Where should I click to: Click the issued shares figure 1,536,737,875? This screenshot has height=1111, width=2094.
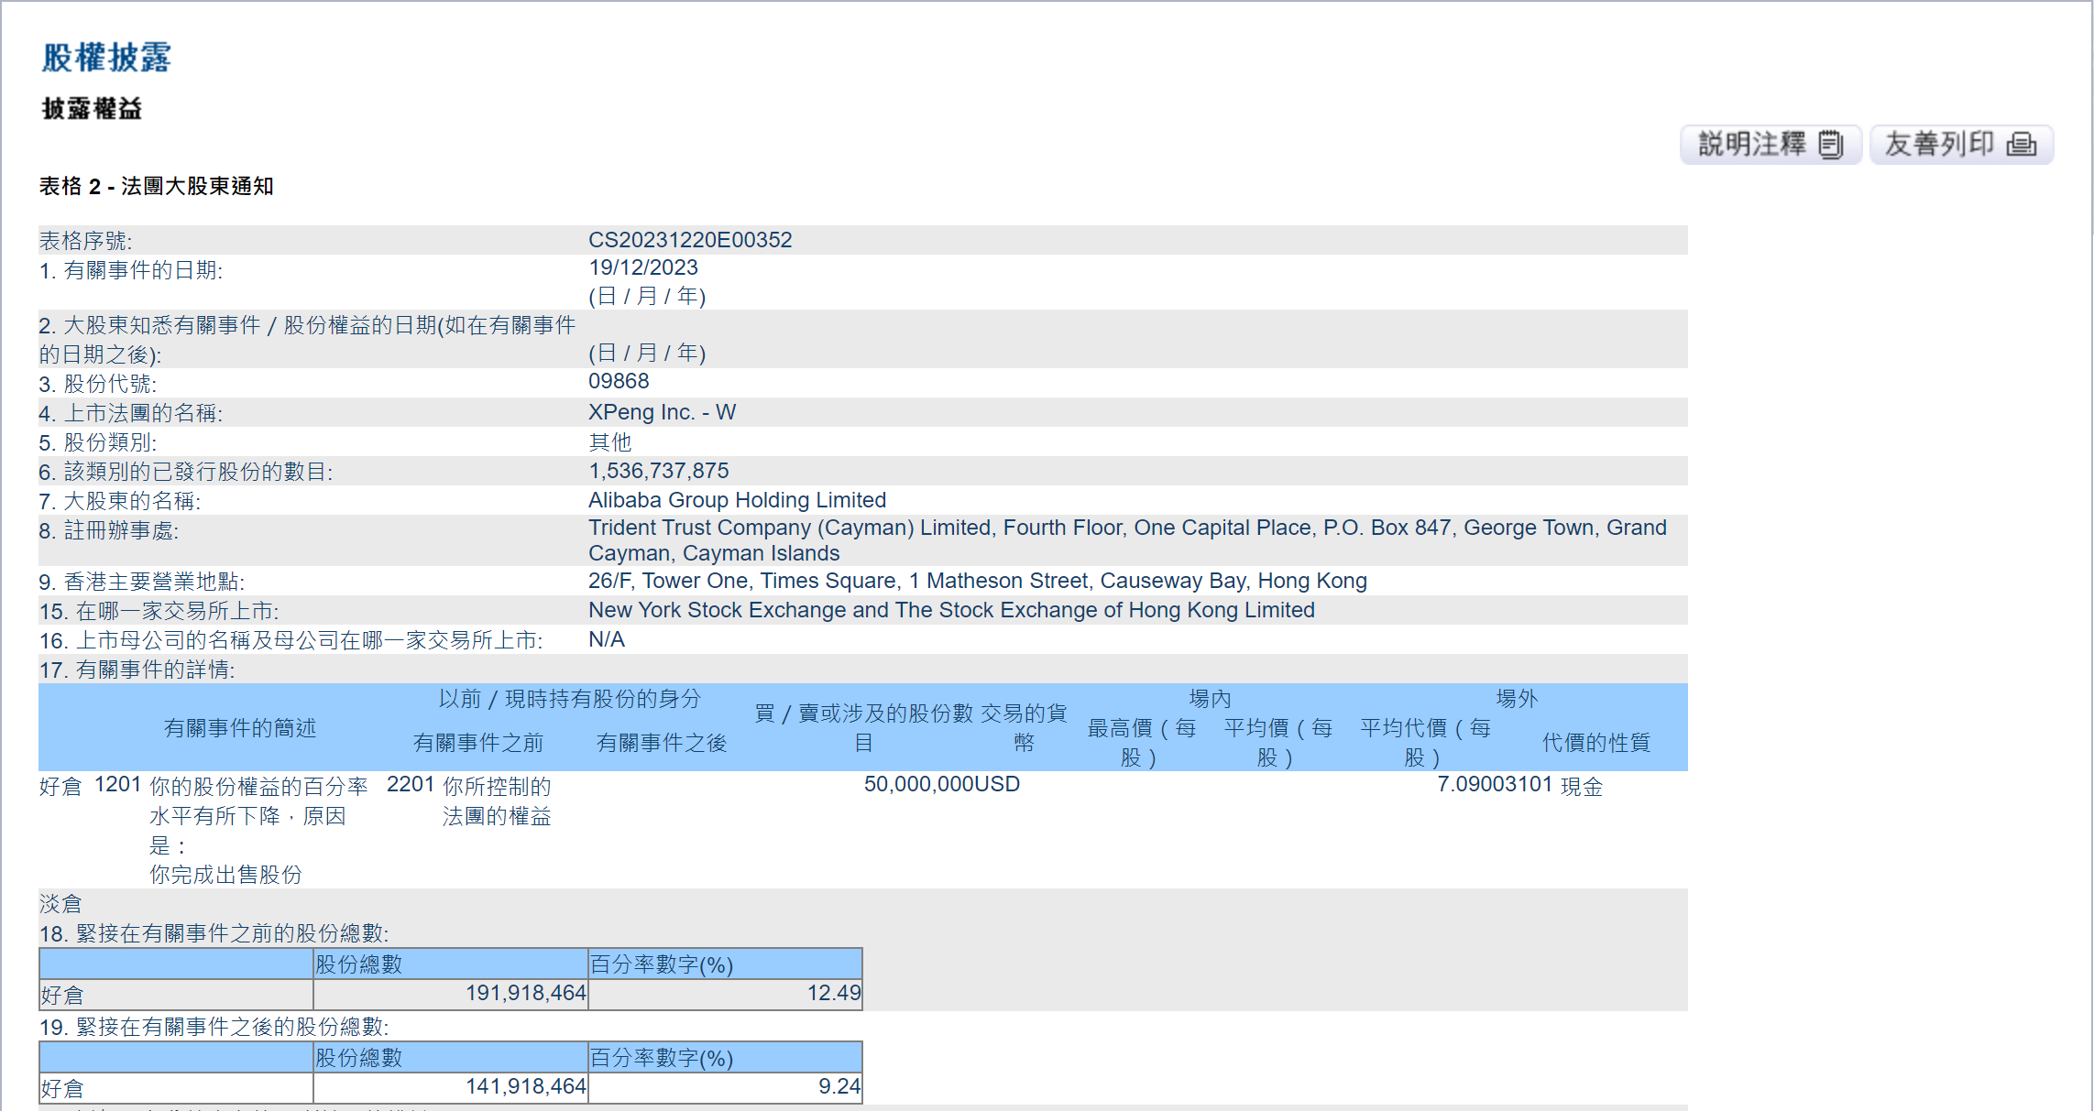click(658, 471)
